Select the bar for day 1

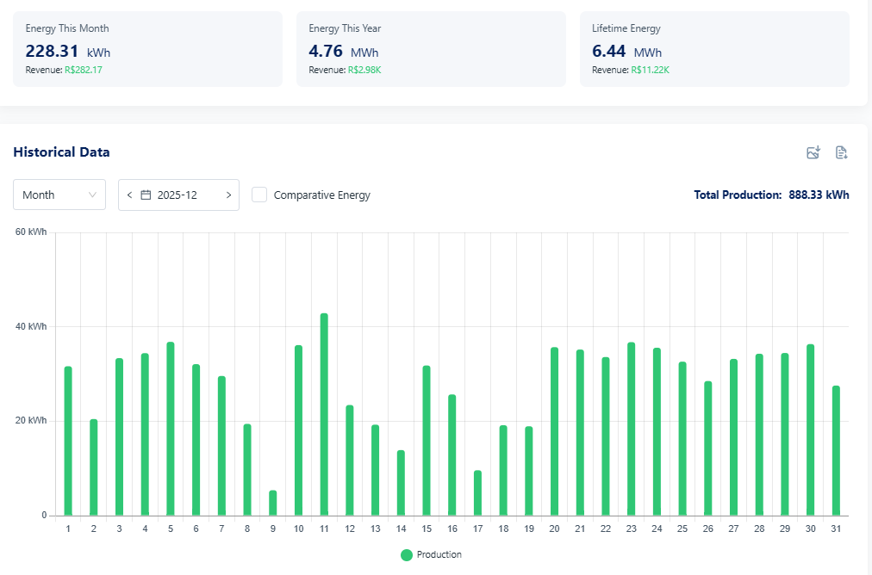(68, 441)
